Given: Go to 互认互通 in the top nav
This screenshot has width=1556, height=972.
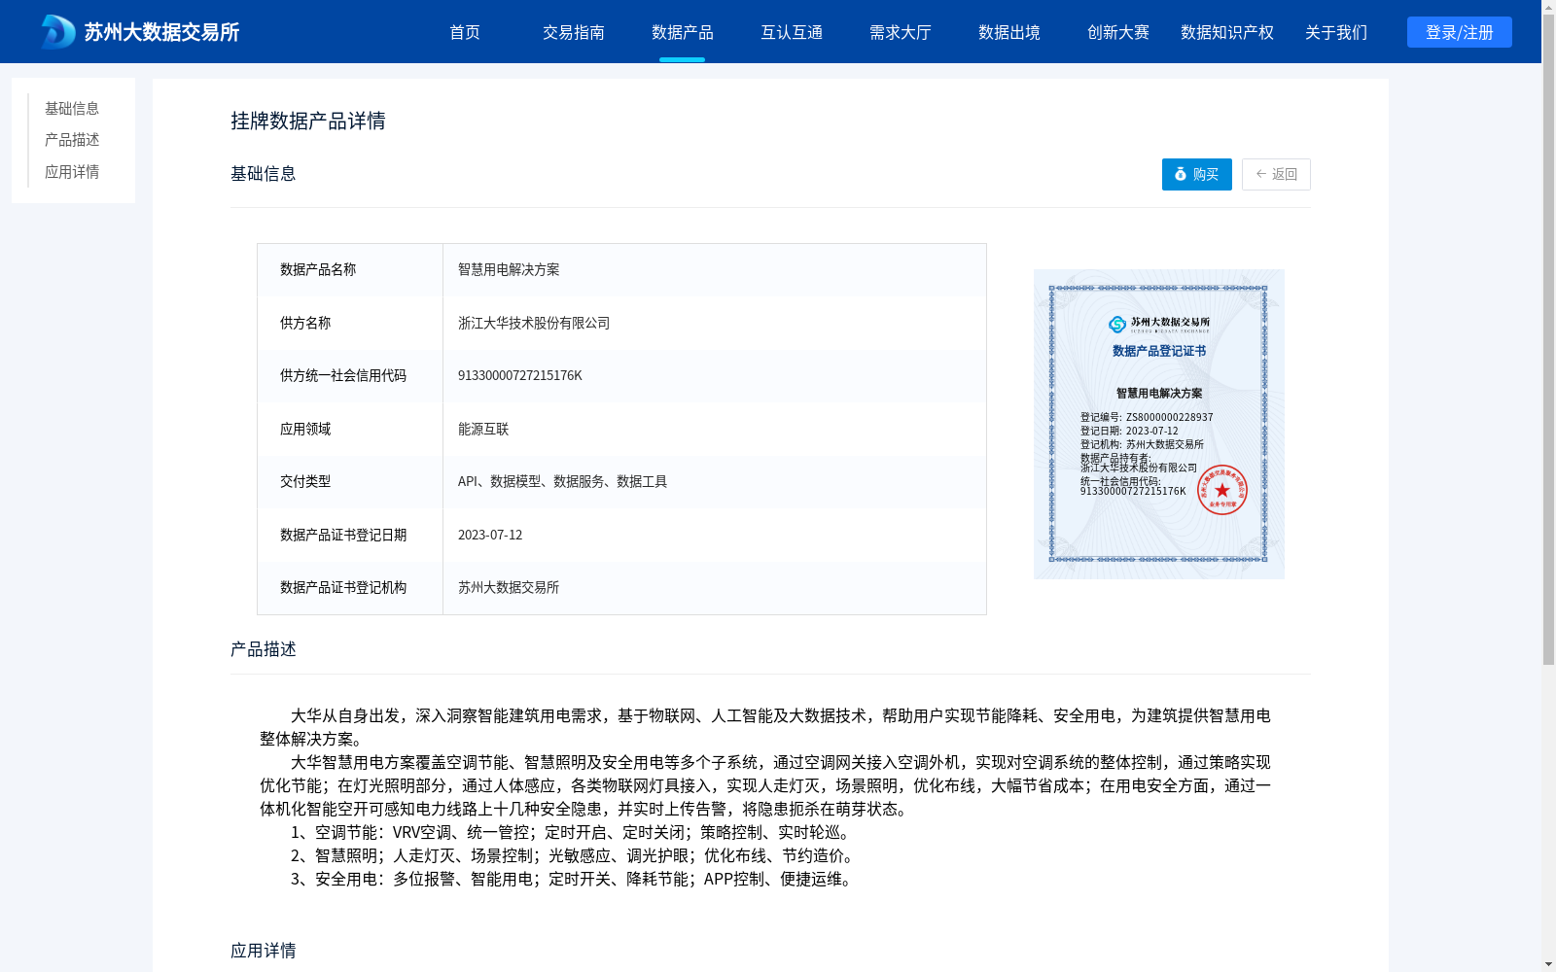Looking at the screenshot, I should click(x=792, y=32).
